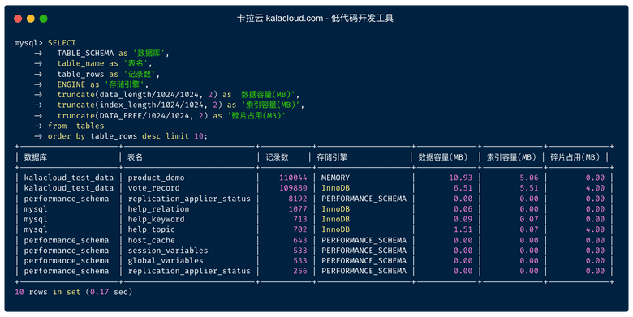The image size is (633, 317).
Task: Click the 1.51 data size value
Action: point(463,229)
